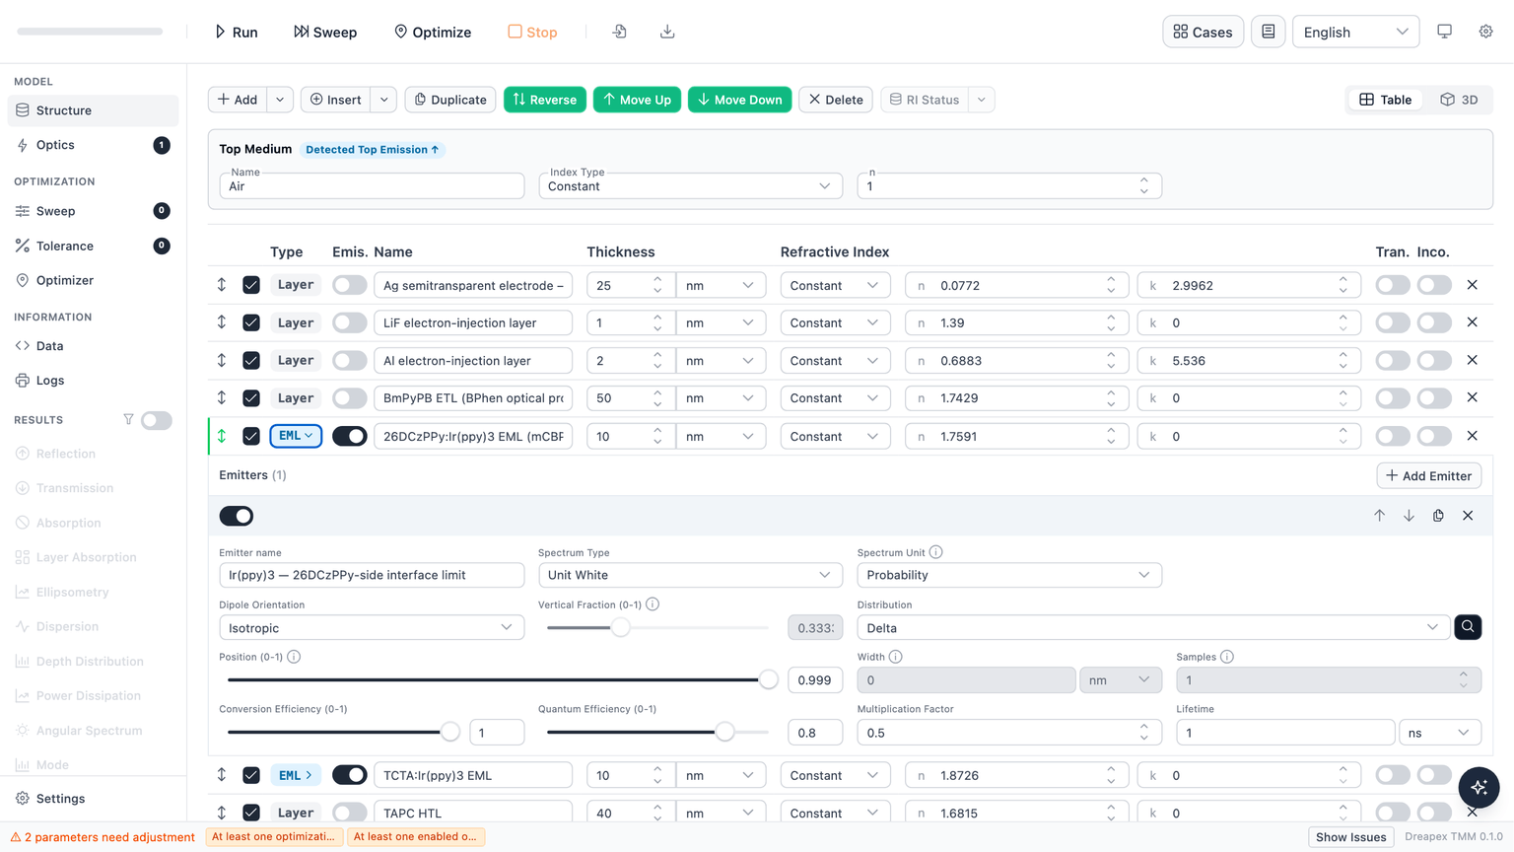Click the Show Issues button
The height and width of the screenshot is (852, 1514).
[x=1350, y=836]
